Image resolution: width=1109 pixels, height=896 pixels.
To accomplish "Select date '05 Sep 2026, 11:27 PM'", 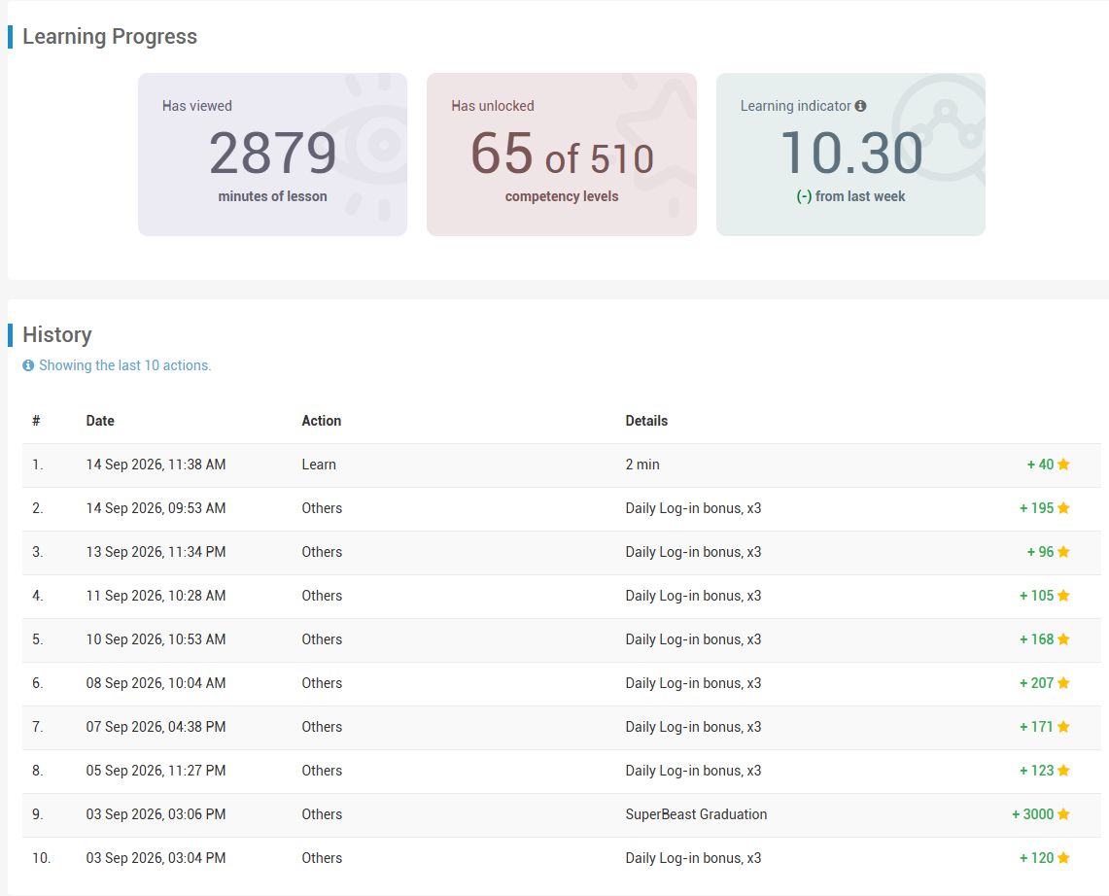I will coord(156,771).
